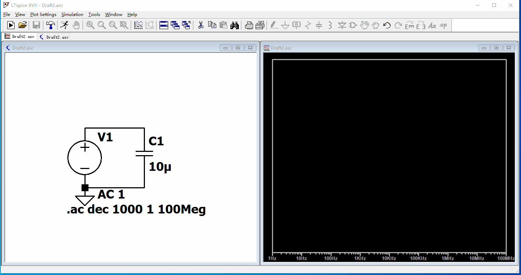Click the Redo arrow icon
The image size is (521, 275).
(x=398, y=25)
